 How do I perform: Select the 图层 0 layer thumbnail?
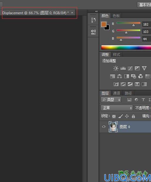[x=113, y=127]
